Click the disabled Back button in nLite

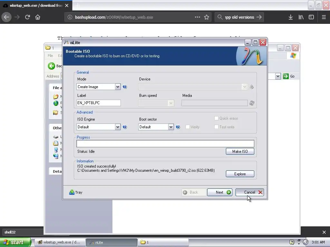click(194, 192)
